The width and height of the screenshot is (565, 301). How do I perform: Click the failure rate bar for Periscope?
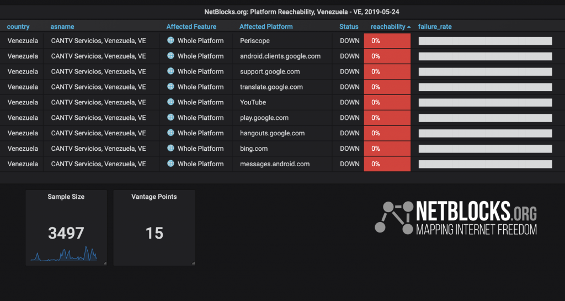coord(485,41)
